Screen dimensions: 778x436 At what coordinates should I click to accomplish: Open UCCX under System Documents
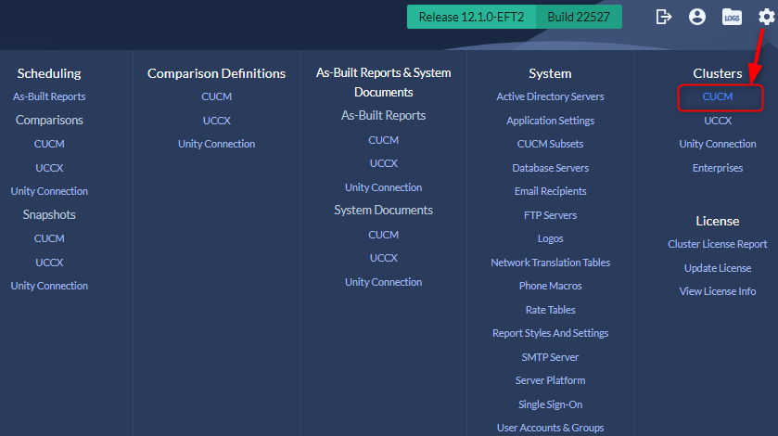[383, 258]
